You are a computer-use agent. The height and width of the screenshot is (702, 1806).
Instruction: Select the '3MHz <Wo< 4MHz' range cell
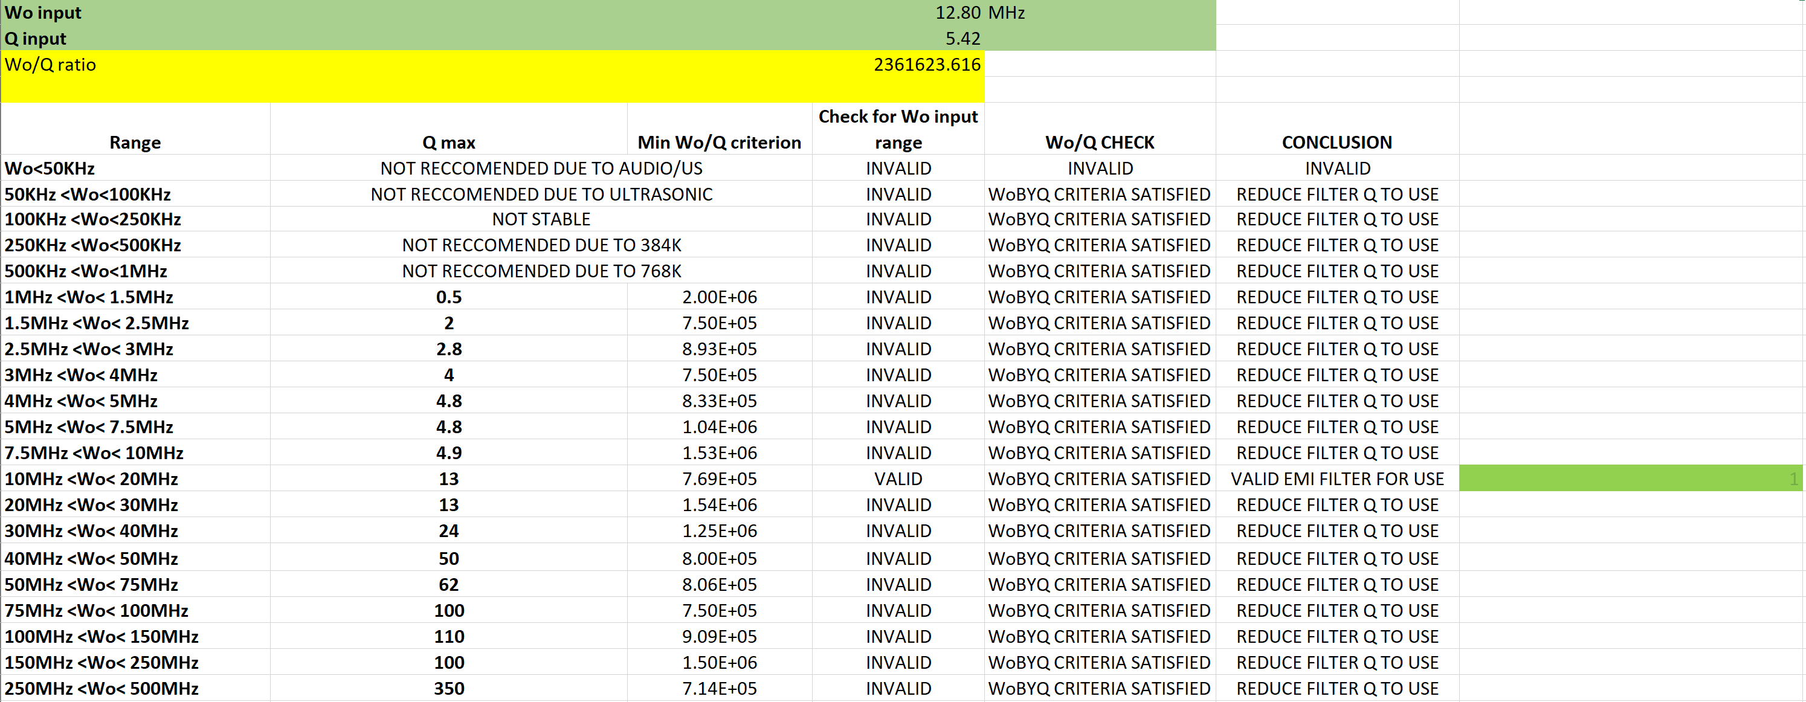point(135,375)
